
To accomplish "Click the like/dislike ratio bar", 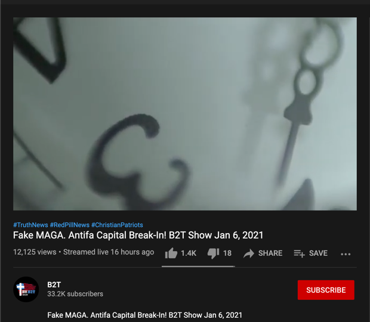I will 198,267.
